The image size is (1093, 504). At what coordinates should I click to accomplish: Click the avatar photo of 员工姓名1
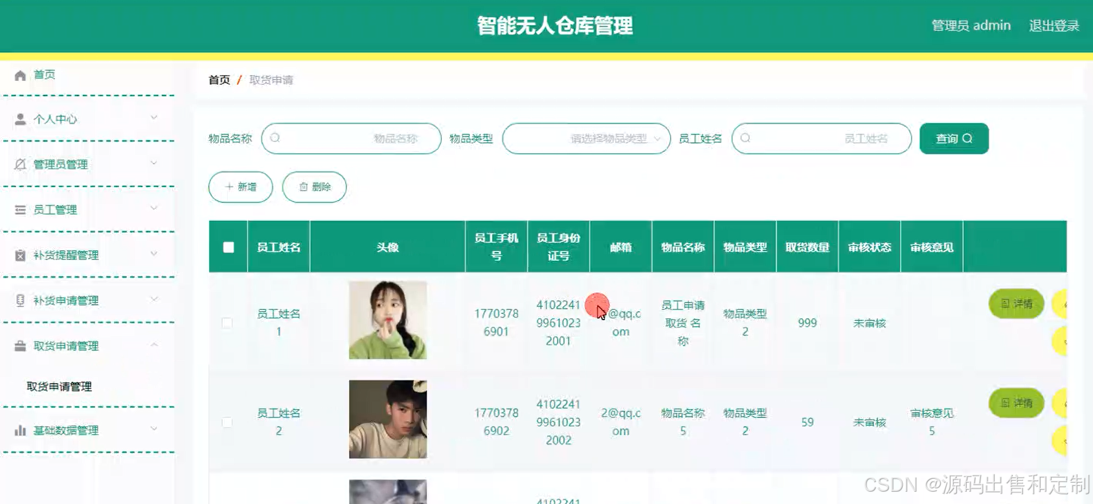coord(388,320)
